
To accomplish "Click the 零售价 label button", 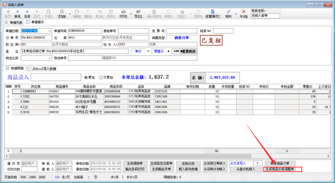I will pos(159,51).
